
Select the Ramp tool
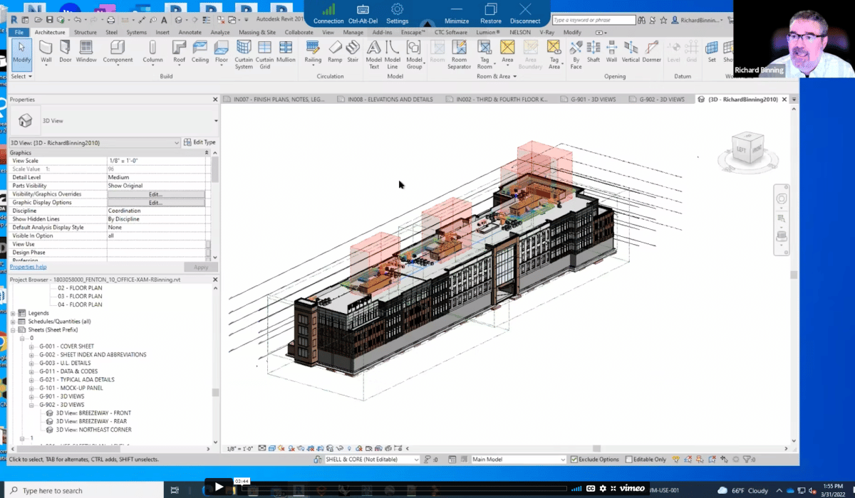coord(335,51)
